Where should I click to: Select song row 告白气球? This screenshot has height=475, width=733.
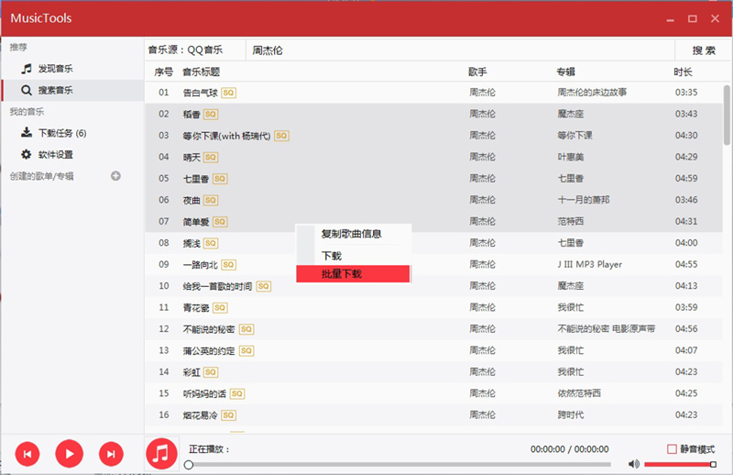coord(433,93)
